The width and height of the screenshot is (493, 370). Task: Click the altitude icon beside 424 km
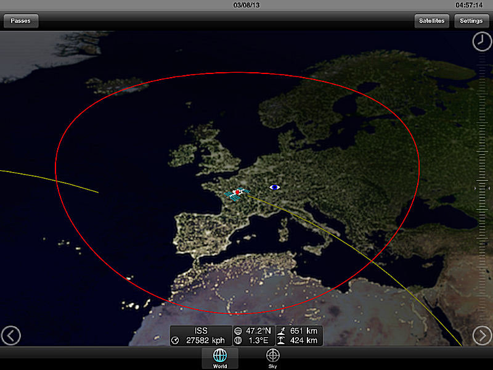282,340
